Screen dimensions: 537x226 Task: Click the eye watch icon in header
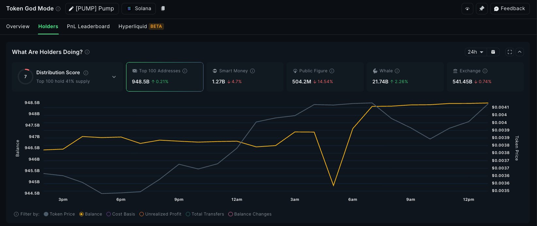pyautogui.click(x=467, y=9)
